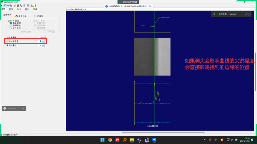
Task: Decrease the 最大结果数 value with down arrow
Action: [43, 46]
